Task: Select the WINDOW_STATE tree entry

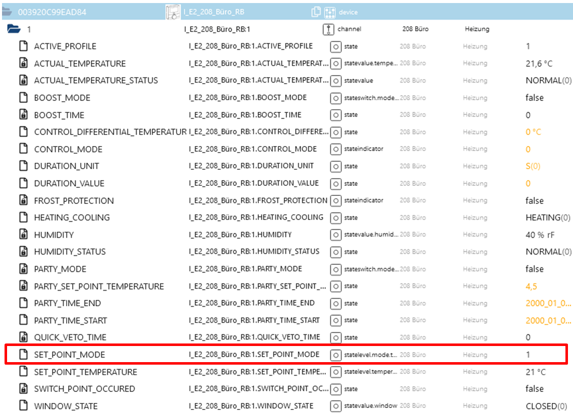Action: pos(66,406)
